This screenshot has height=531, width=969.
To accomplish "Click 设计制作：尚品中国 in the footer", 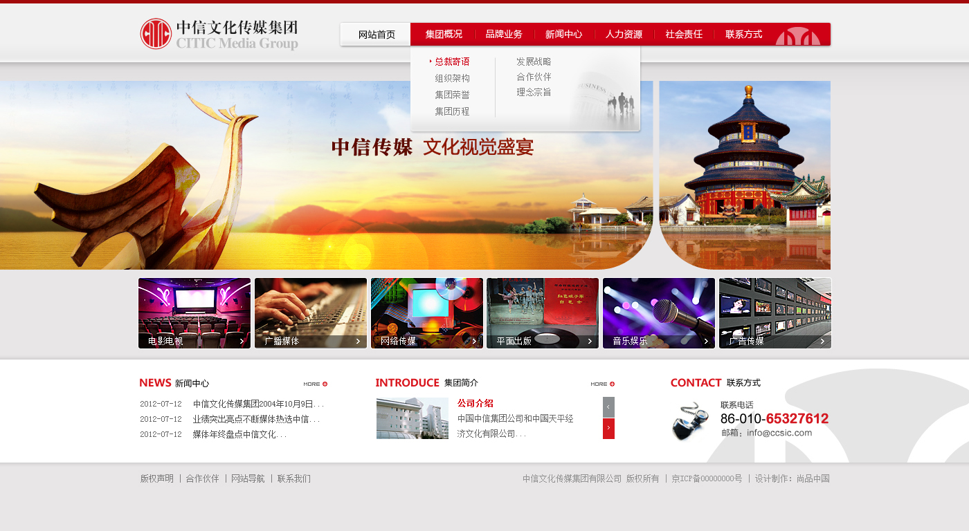I will pos(792,478).
